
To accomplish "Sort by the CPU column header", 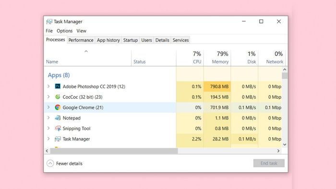I will 190,58.
